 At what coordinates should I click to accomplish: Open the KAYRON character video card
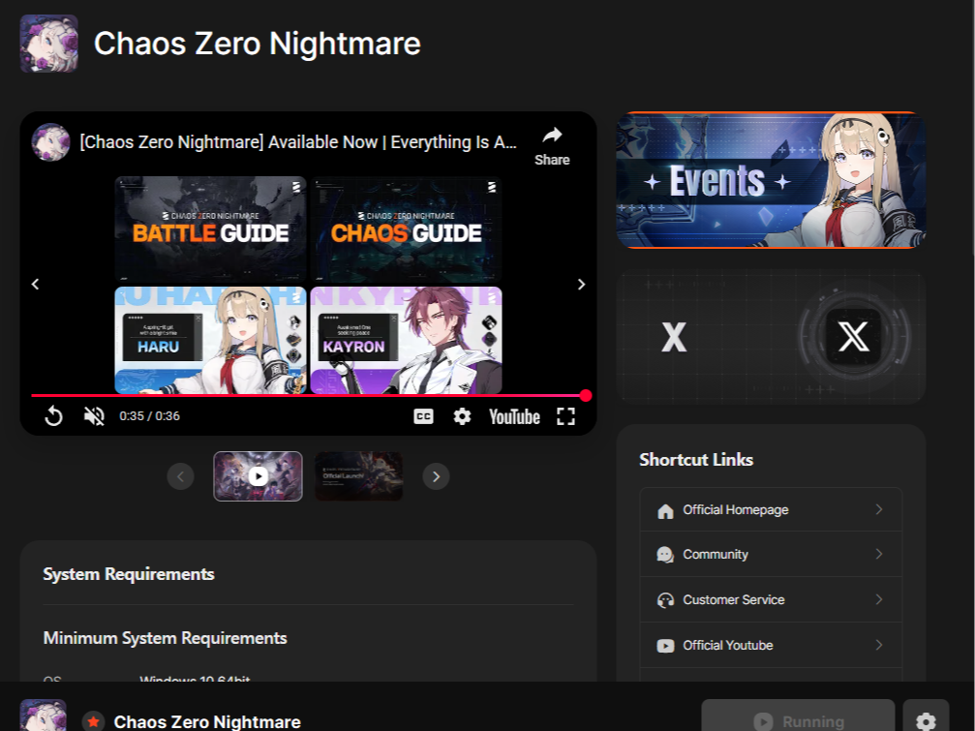coord(406,340)
